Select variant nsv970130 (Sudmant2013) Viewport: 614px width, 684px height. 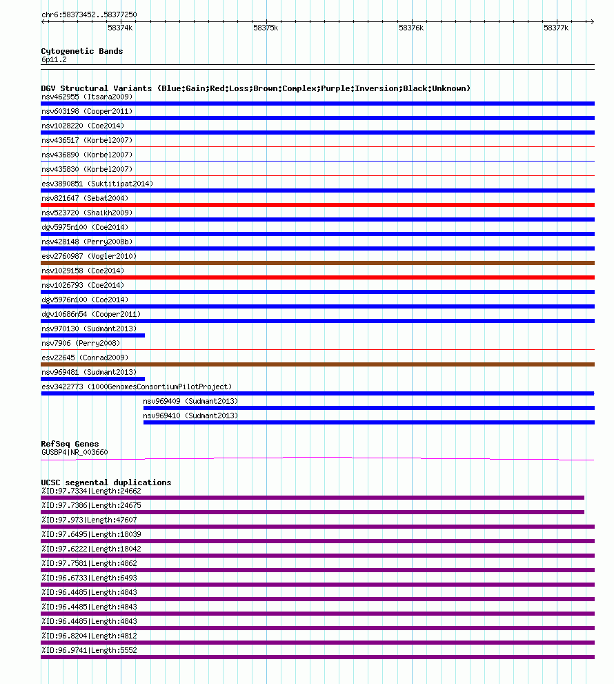click(x=89, y=329)
